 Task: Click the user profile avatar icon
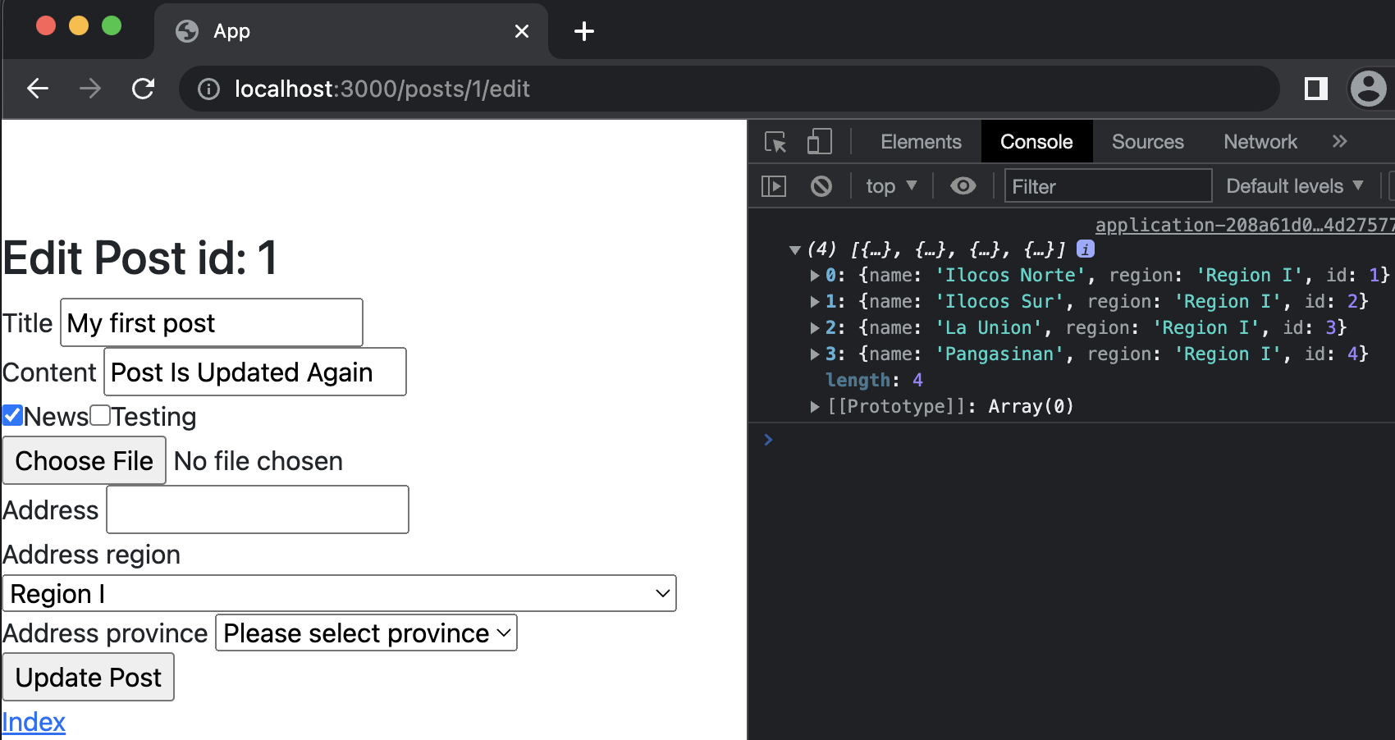[x=1368, y=89]
